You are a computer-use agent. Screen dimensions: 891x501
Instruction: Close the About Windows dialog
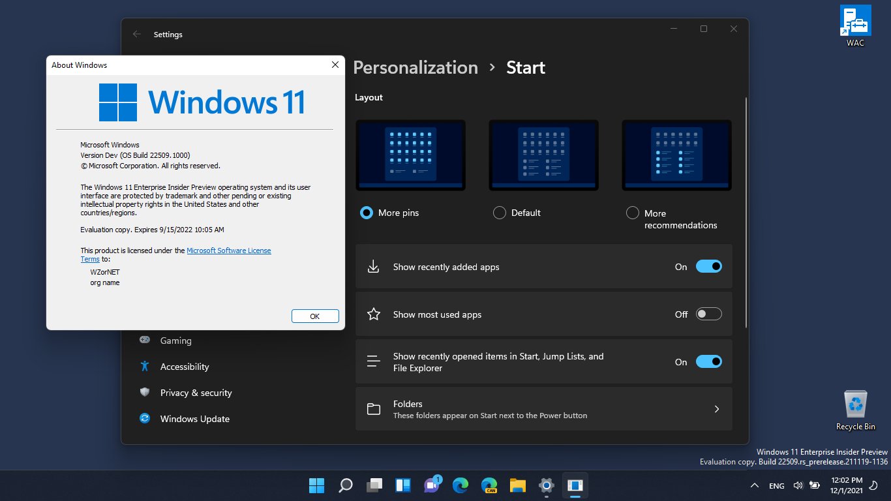(335, 65)
